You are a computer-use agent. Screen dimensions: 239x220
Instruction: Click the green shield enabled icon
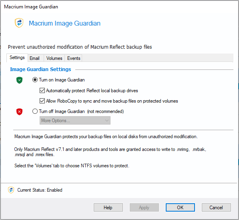(x=19, y=80)
